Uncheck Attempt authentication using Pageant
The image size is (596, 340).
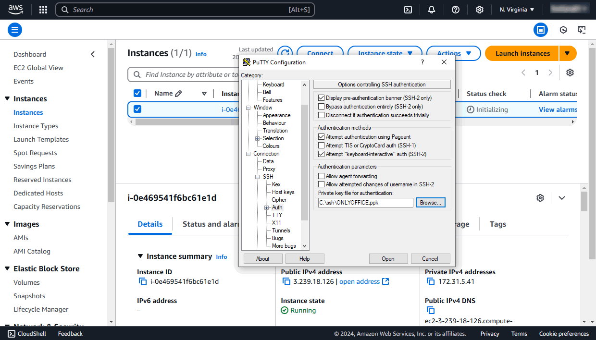coord(321,137)
